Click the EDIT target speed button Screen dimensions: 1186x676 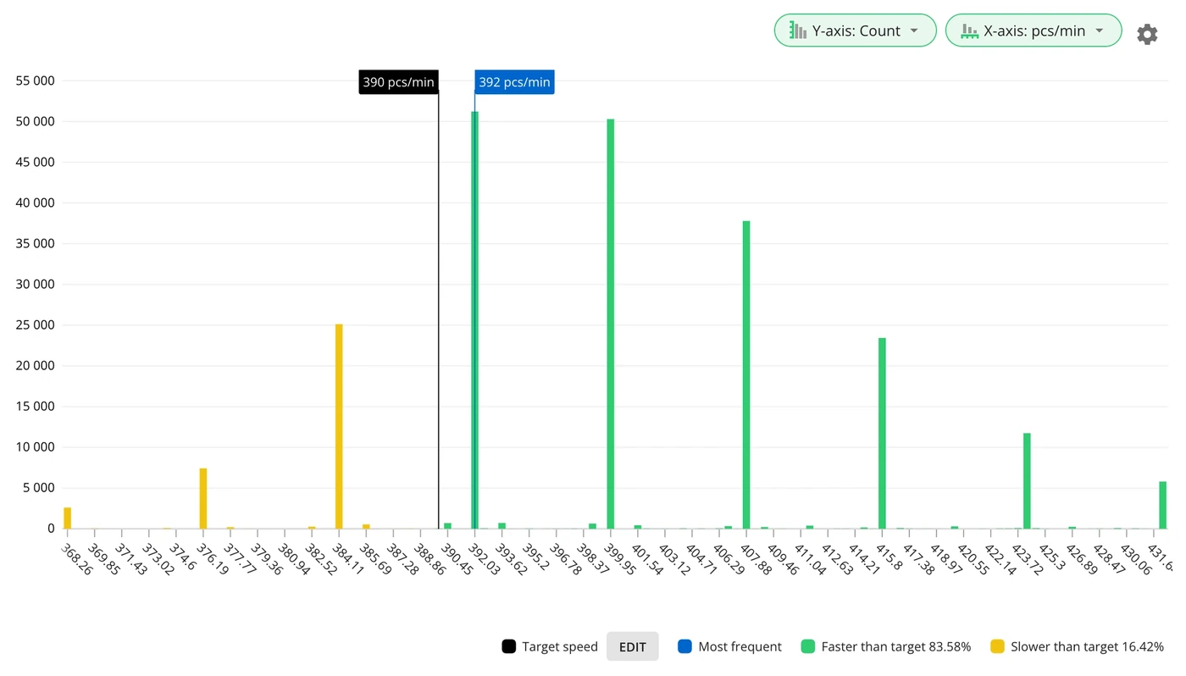[x=633, y=646]
